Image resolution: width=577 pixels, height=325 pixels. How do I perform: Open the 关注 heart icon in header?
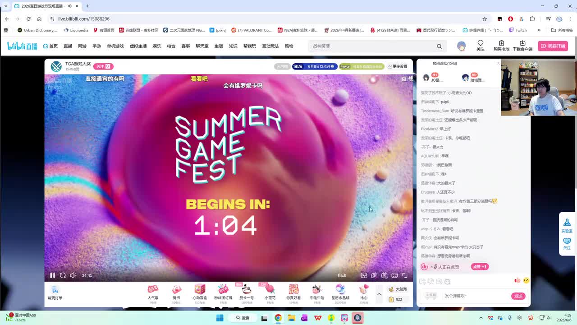pyautogui.click(x=481, y=46)
